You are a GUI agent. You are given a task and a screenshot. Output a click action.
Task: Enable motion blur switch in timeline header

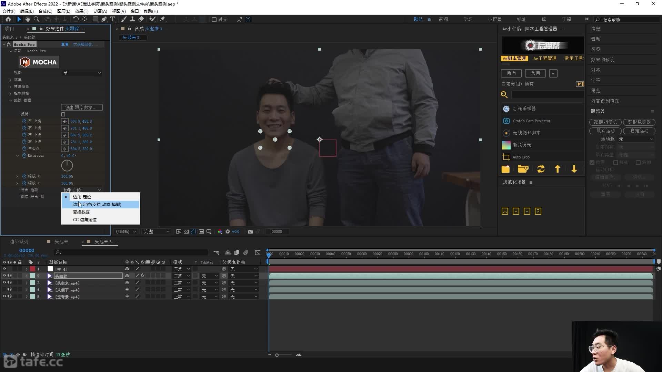[246, 252]
